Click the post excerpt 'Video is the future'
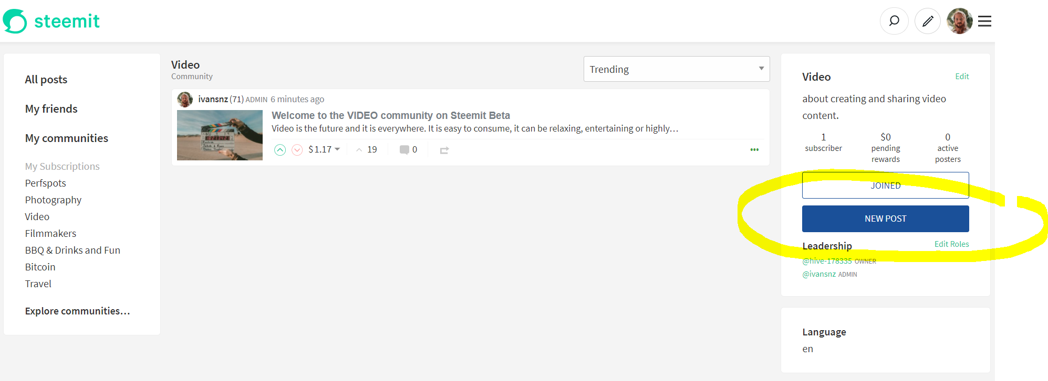 pyautogui.click(x=475, y=128)
